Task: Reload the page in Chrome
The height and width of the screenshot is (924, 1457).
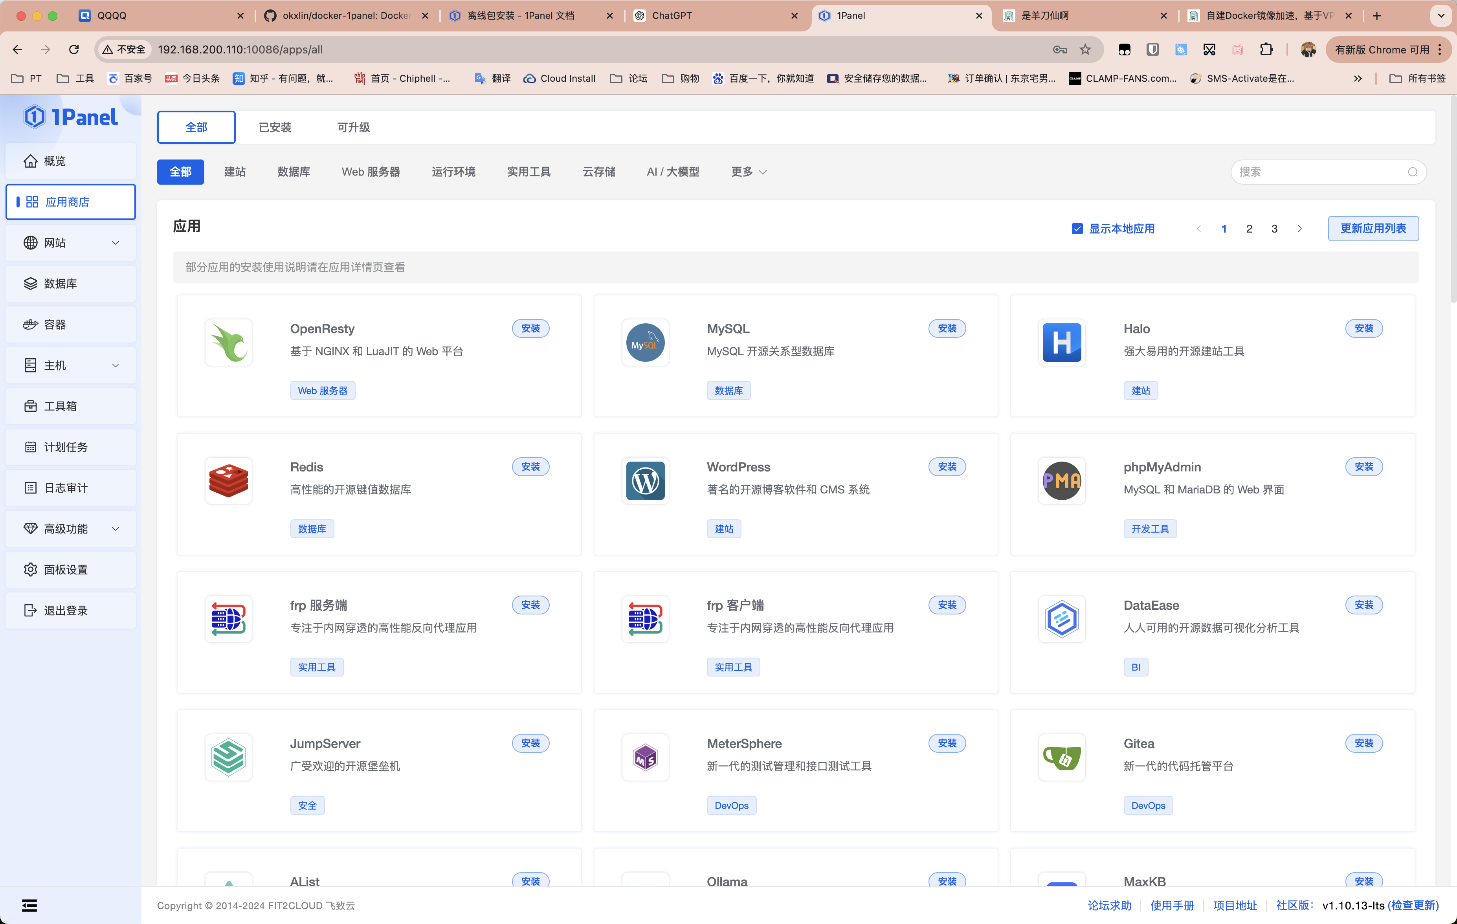Action: click(x=74, y=49)
